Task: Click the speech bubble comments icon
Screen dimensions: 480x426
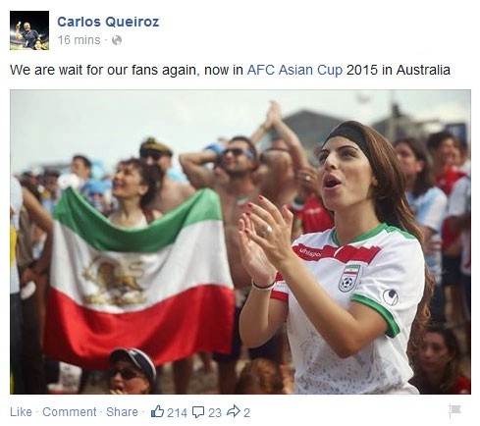Action: pyautogui.click(x=198, y=412)
